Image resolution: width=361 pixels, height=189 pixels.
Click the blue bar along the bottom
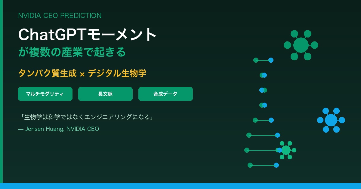[180, 186]
